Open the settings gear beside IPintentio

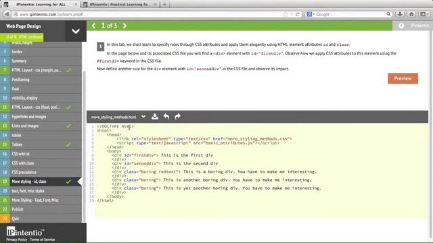click(x=401, y=26)
